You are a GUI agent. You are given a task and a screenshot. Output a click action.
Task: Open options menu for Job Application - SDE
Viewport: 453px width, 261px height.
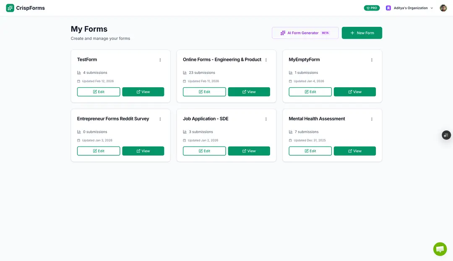(x=266, y=119)
